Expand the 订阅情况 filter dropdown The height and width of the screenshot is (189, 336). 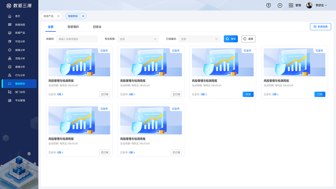pyautogui.click(x=199, y=39)
